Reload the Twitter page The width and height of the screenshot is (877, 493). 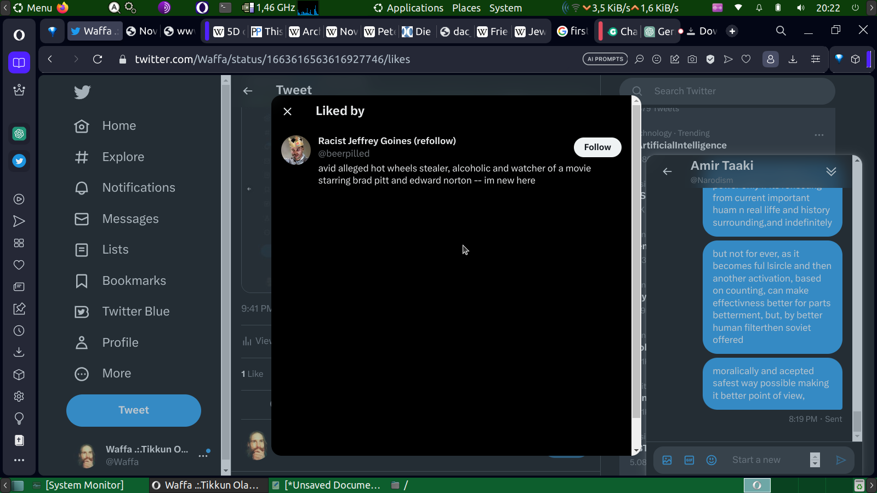pos(98,59)
